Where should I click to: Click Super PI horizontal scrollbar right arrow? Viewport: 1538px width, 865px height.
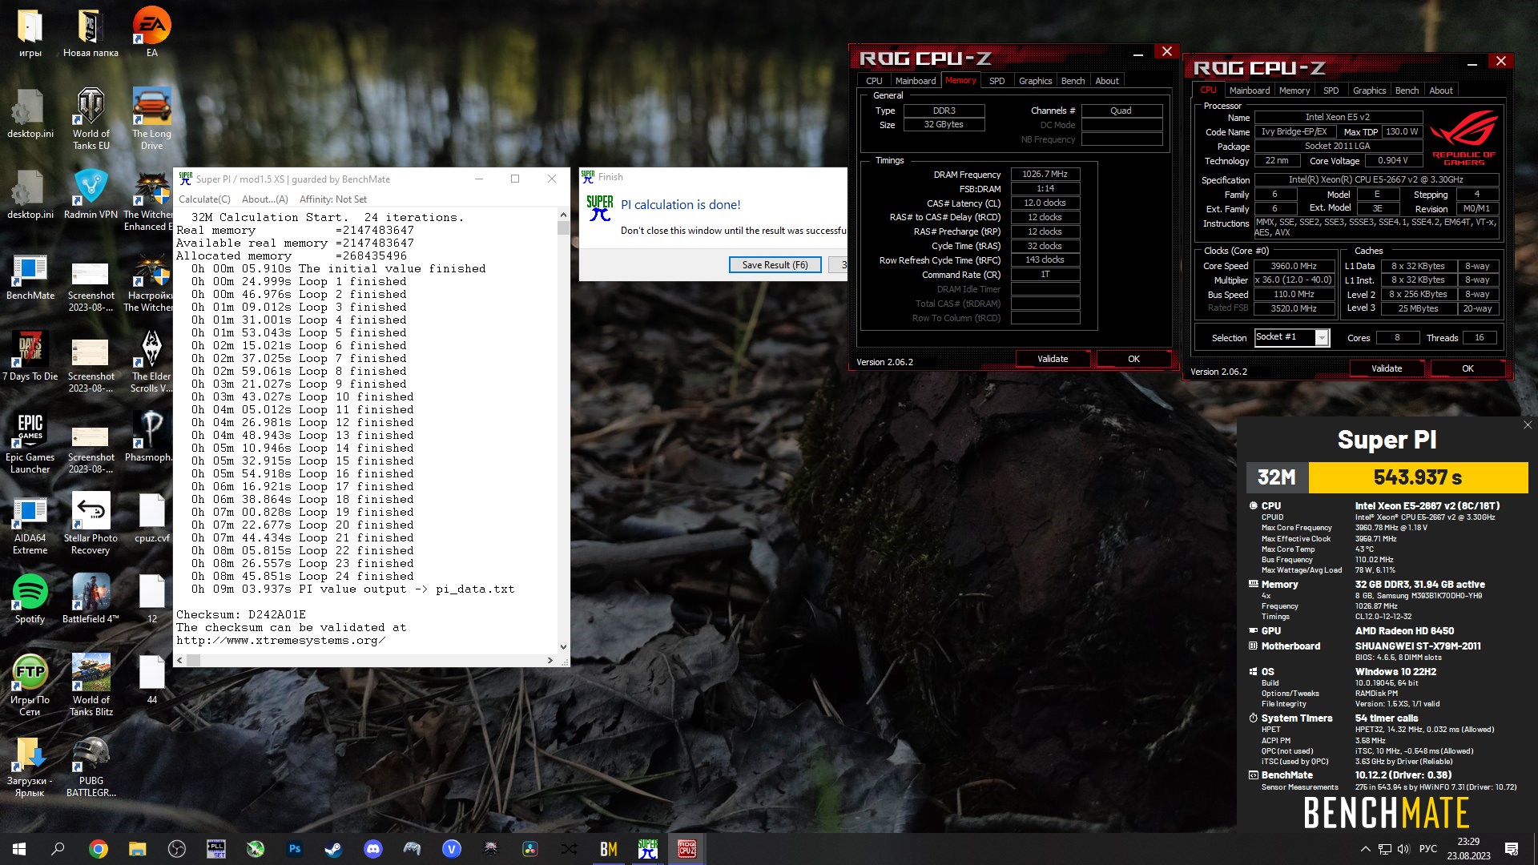[550, 661]
